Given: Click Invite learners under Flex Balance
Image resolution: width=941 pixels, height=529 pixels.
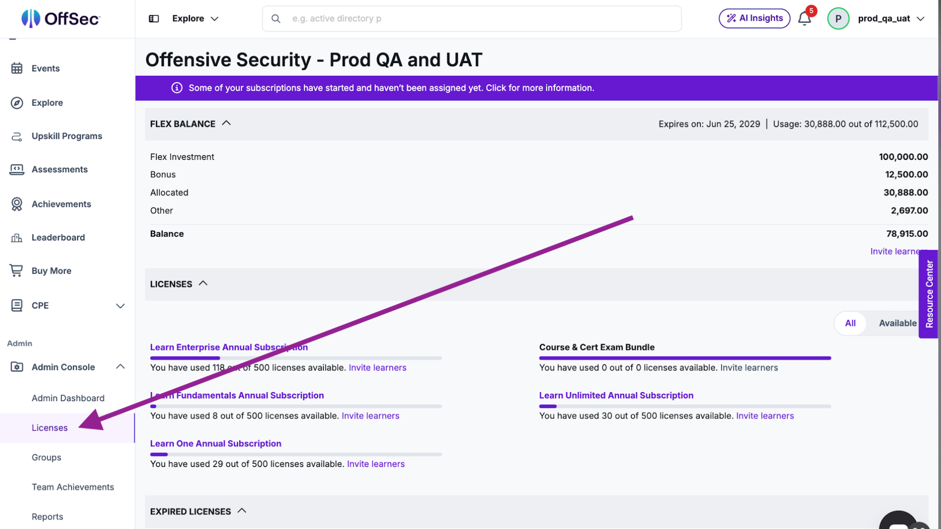Looking at the screenshot, I should point(894,251).
